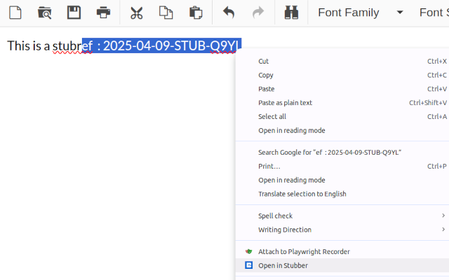The width and height of the screenshot is (449, 280).
Task: Click the Playwright Recorder icon
Action: tap(248, 251)
